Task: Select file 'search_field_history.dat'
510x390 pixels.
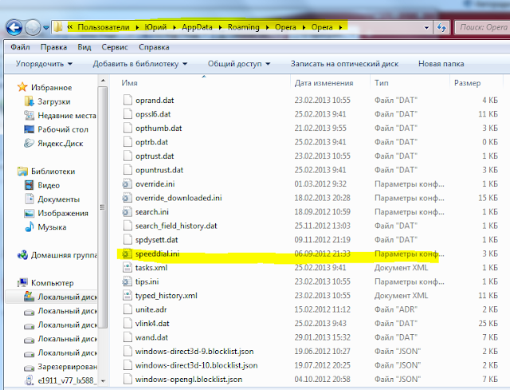Action: tap(176, 226)
